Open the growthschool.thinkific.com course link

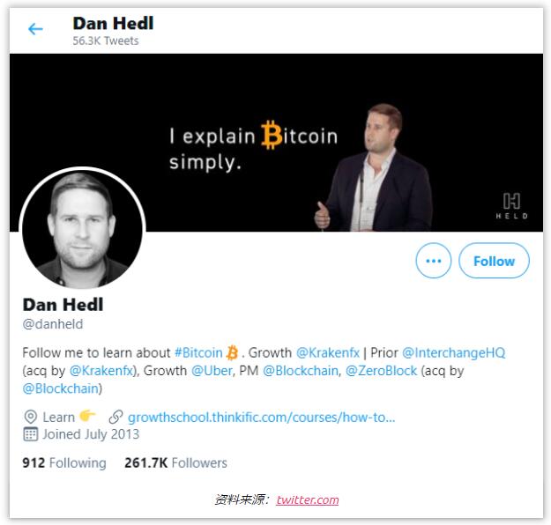tap(261, 417)
